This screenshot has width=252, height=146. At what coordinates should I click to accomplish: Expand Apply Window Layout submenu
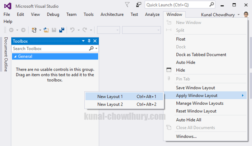(x=206, y=95)
